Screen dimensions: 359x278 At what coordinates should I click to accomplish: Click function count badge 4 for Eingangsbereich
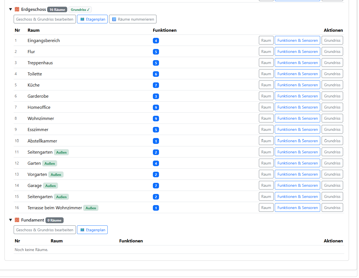tap(156, 41)
